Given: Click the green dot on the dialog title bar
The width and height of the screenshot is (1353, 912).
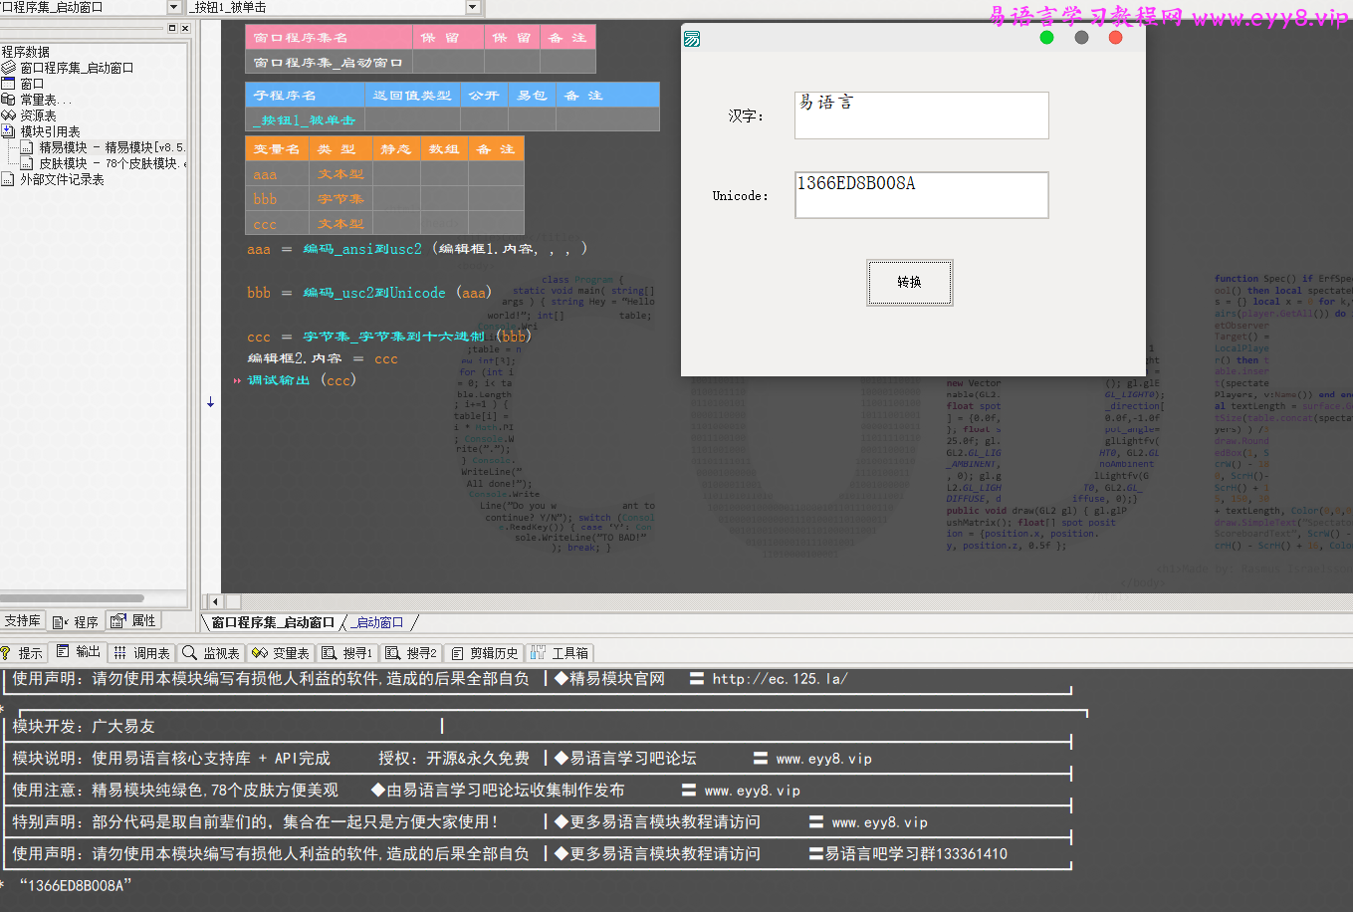Looking at the screenshot, I should (x=1046, y=38).
